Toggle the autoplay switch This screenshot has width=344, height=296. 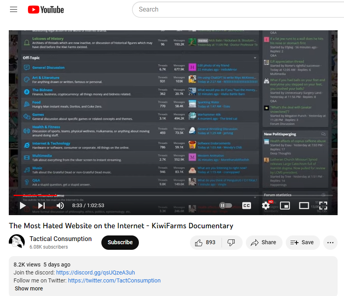225,205
